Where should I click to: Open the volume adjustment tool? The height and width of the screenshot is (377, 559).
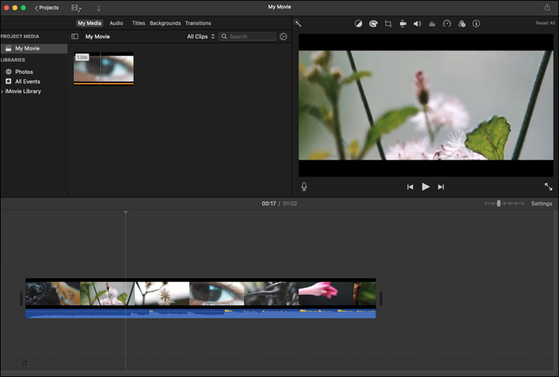click(417, 23)
